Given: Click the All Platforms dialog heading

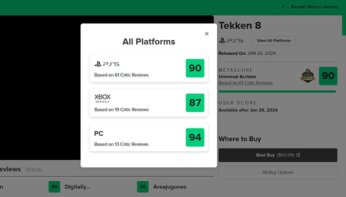Looking at the screenshot, I should click(149, 42).
